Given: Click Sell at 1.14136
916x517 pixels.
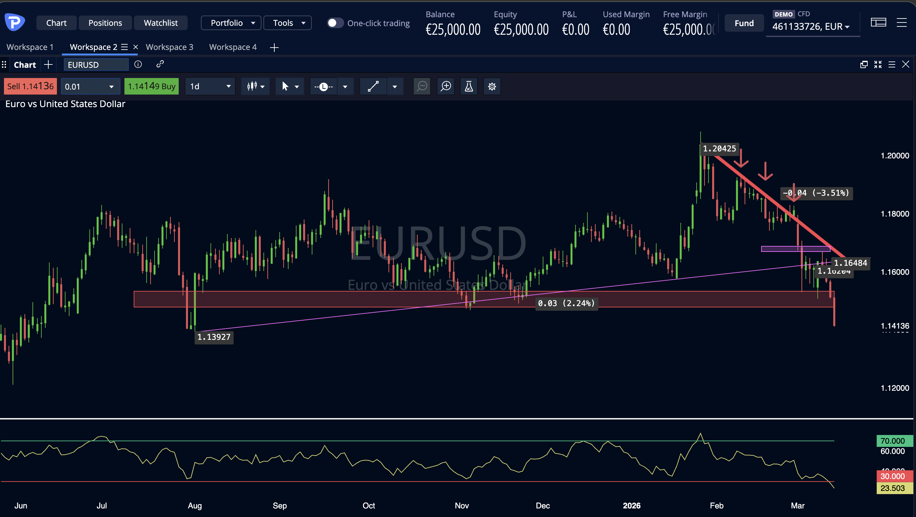Looking at the screenshot, I should 30,86.
